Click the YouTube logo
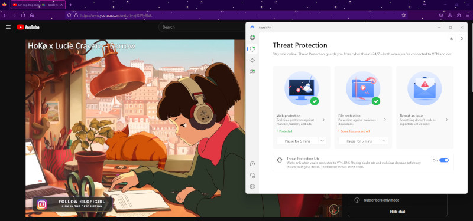This screenshot has height=221, width=473. pyautogui.click(x=28, y=27)
